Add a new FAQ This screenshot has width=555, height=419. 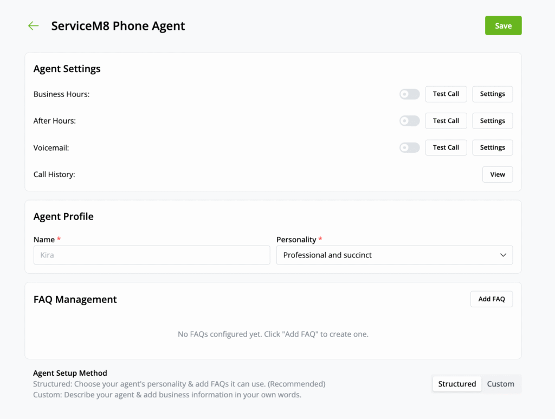click(x=491, y=299)
